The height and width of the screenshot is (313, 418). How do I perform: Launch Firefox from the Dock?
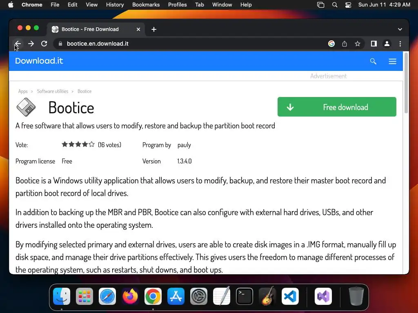[x=130, y=296]
